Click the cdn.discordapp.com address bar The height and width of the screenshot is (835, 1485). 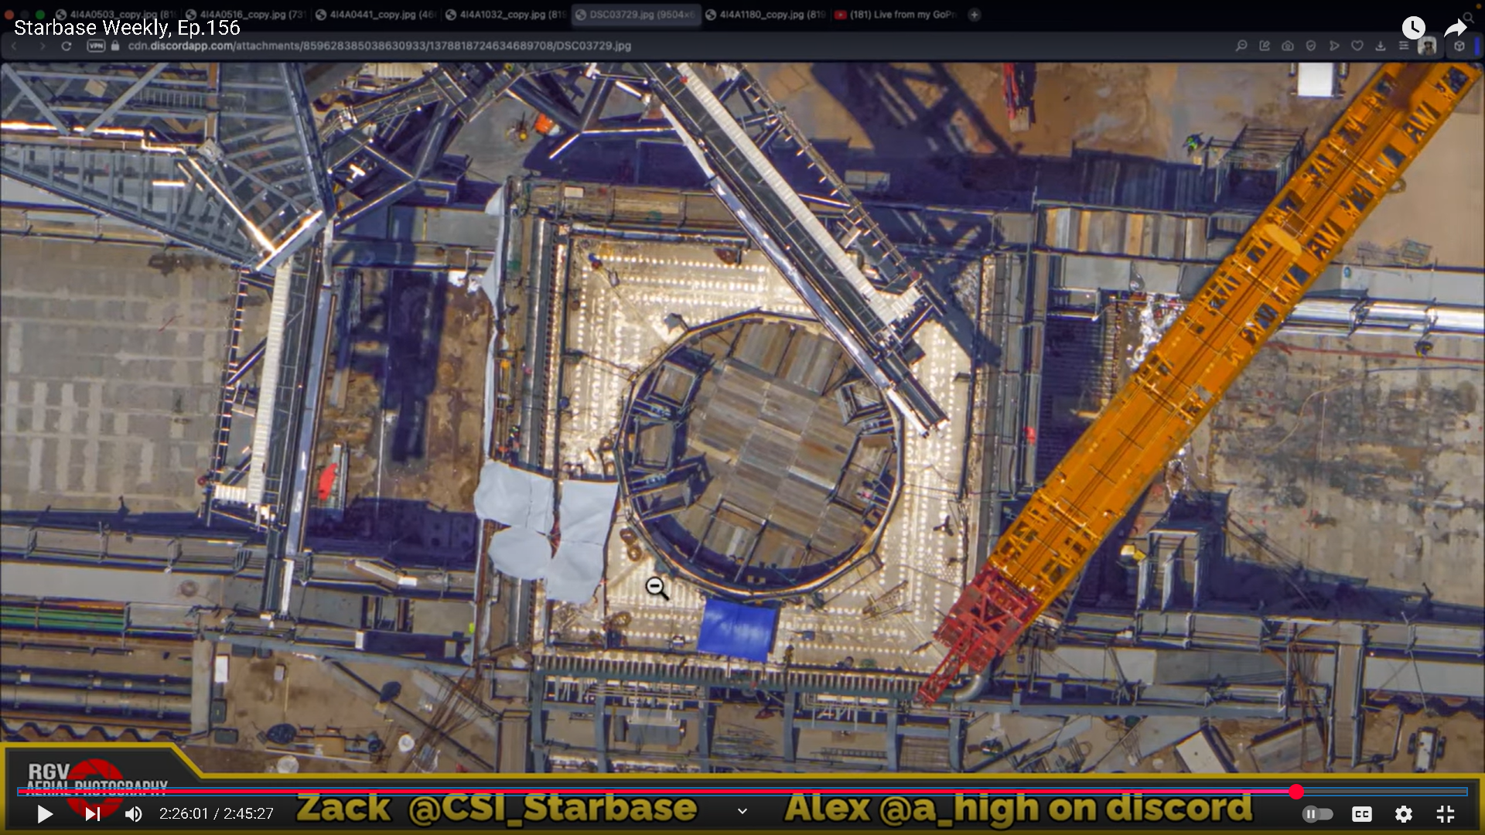click(x=379, y=46)
